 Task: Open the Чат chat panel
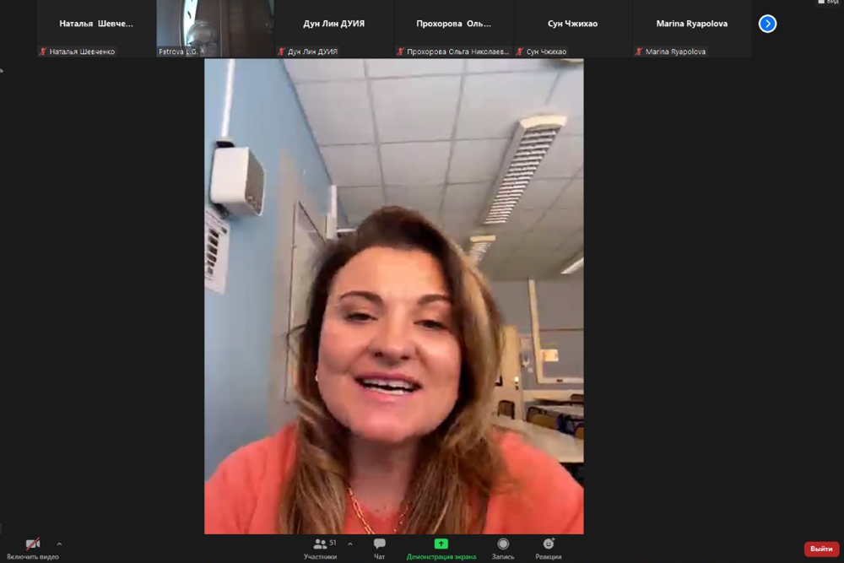[379, 547]
